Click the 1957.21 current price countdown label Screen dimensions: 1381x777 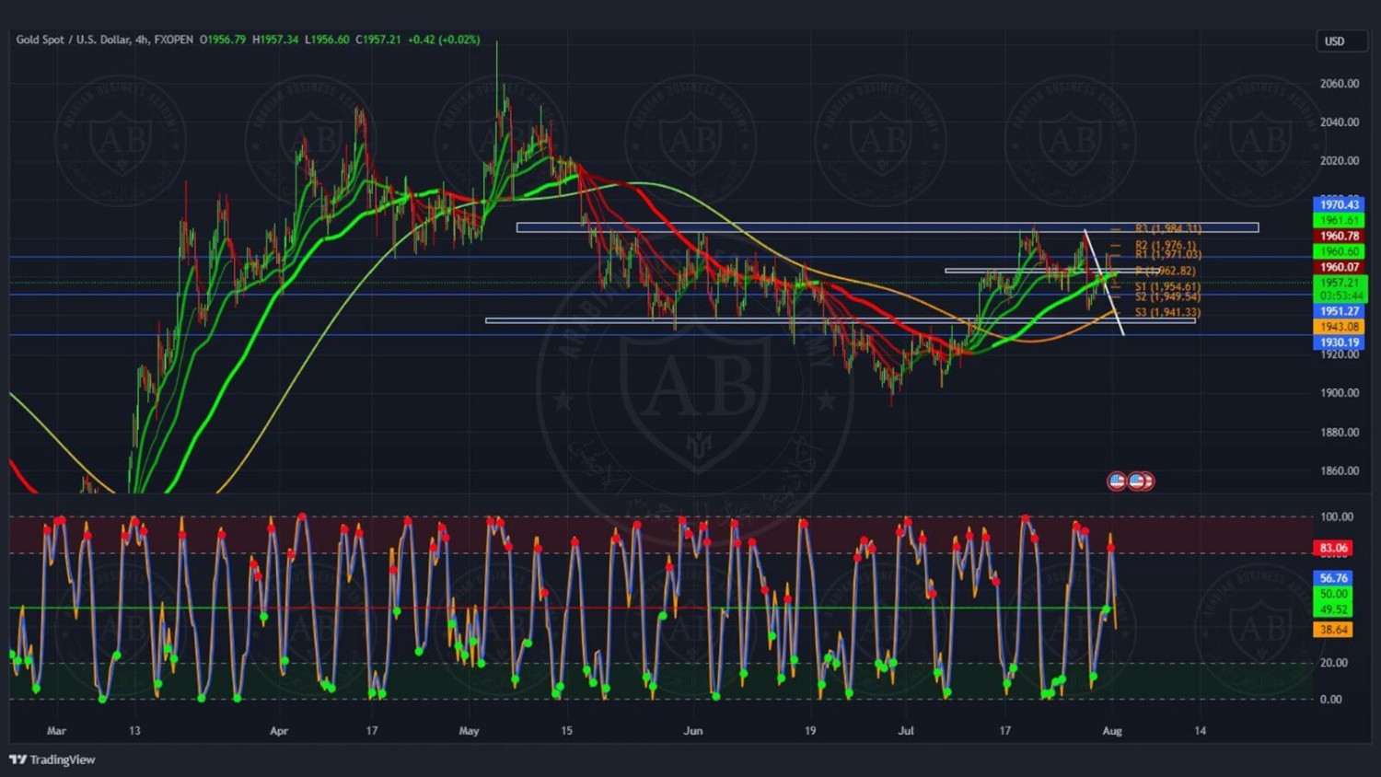coord(1340,289)
